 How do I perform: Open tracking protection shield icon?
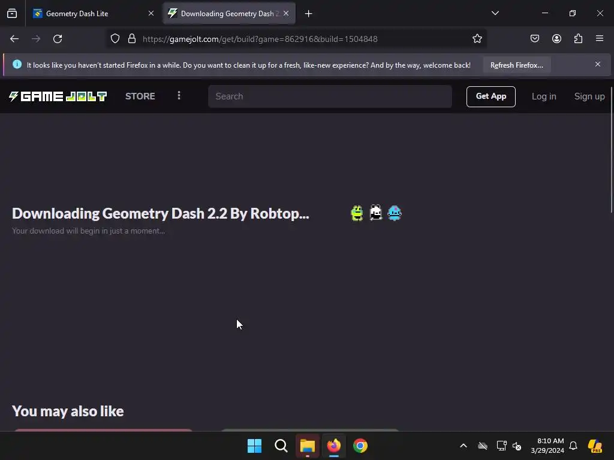115,39
